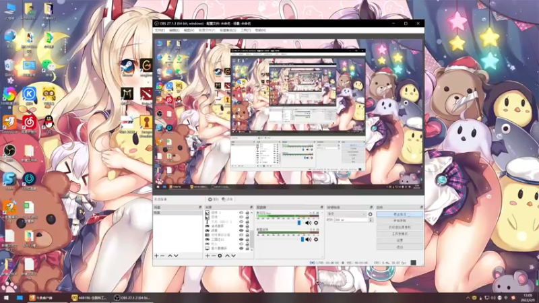Pop out the 控件 controls dock
Viewport: 539px width, 303px height.
[x=422, y=207]
